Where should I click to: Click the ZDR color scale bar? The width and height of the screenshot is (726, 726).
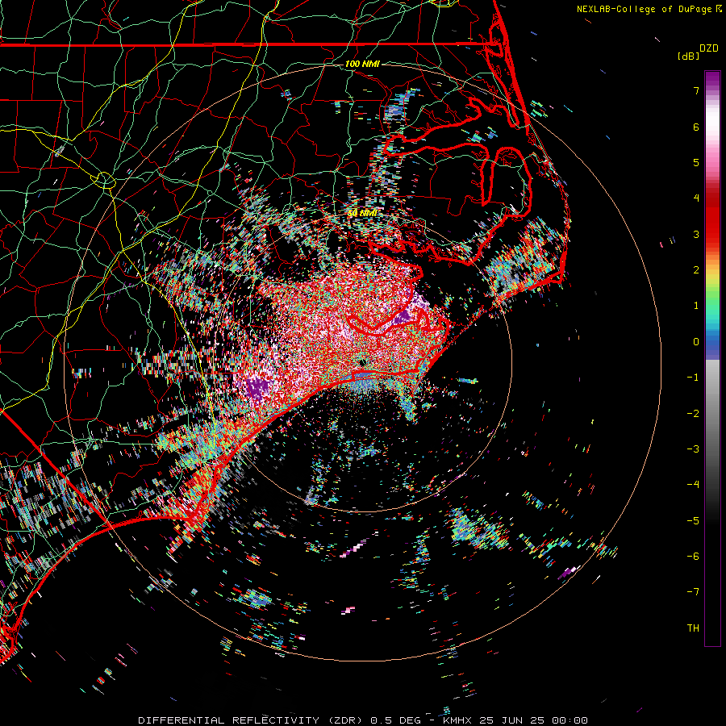pos(712,358)
